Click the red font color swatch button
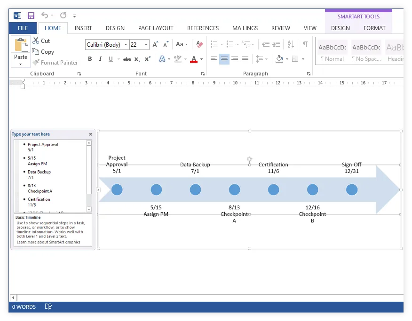 (193, 59)
